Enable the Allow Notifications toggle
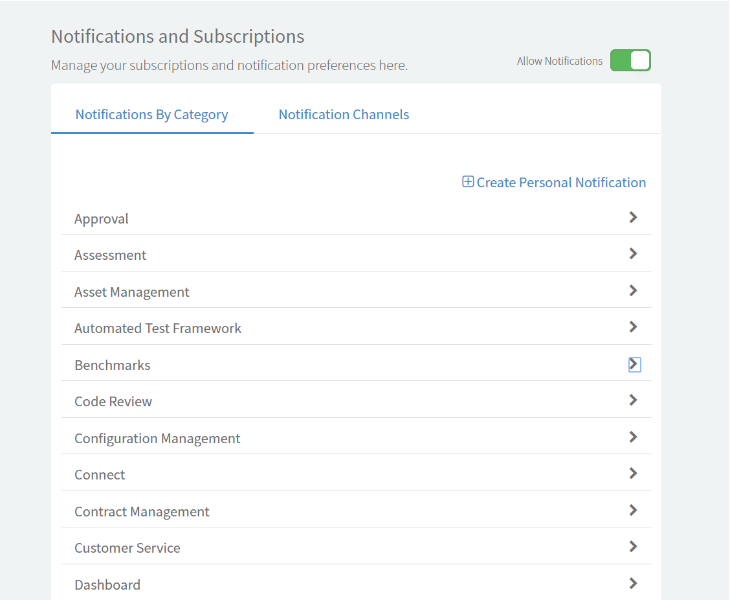Screen dimensions: 730x600 click(630, 60)
